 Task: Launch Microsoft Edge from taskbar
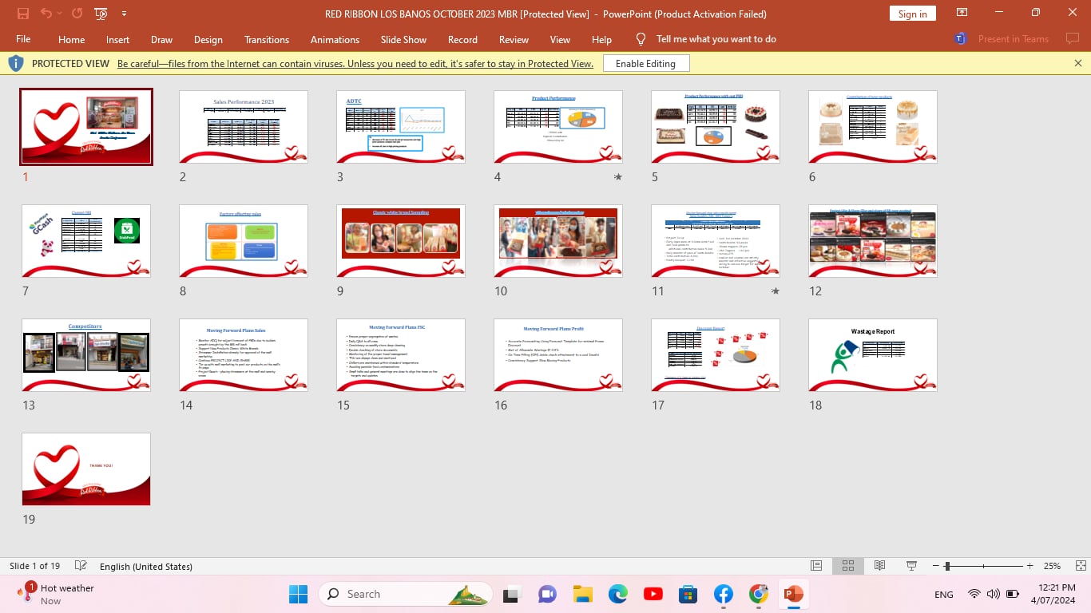tap(617, 594)
